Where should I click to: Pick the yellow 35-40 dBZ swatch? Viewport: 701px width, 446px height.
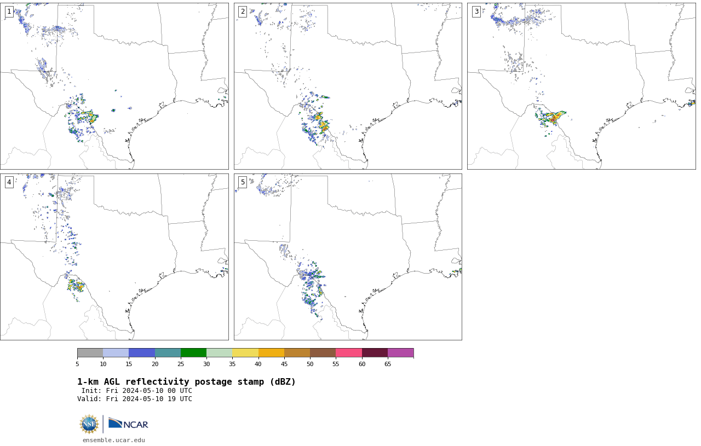(x=245, y=352)
